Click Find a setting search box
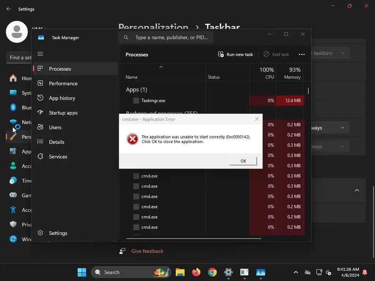375x281 pixels. [19, 57]
